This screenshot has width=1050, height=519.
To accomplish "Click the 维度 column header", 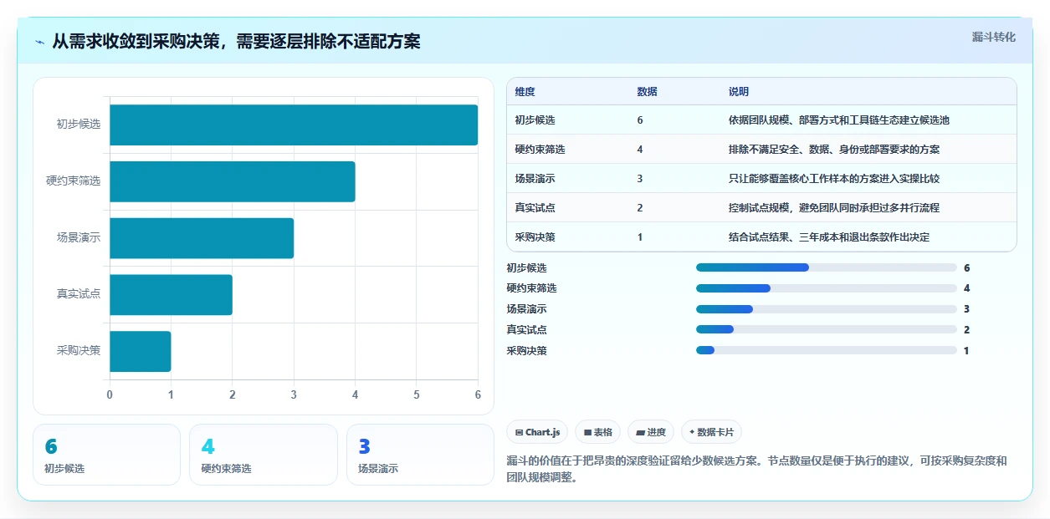I will point(525,91).
